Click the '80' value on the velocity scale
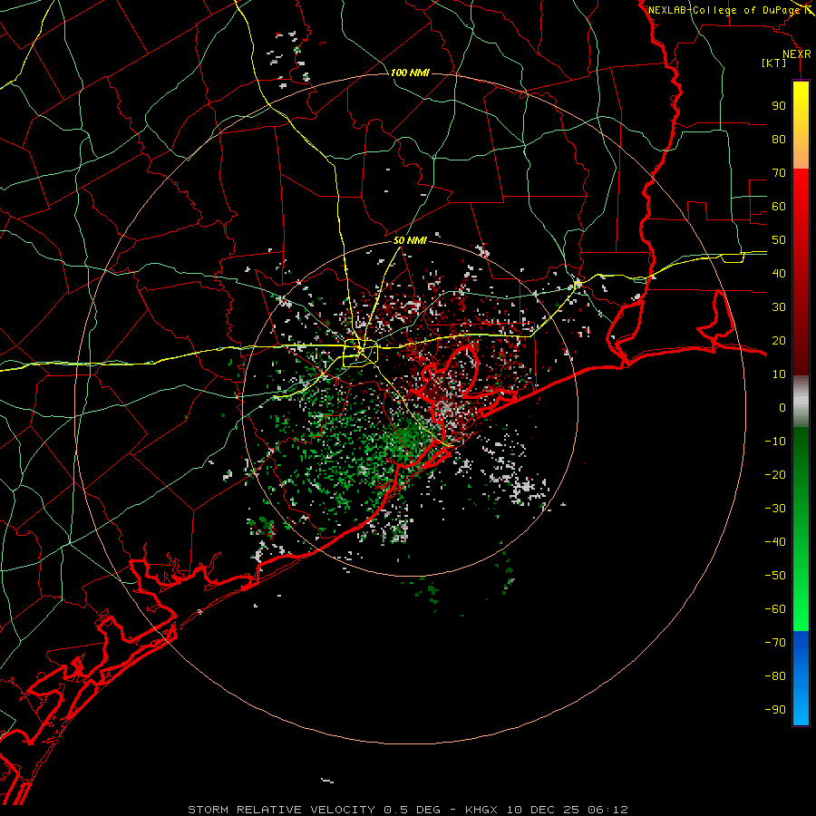This screenshot has width=816, height=816. tap(779, 139)
